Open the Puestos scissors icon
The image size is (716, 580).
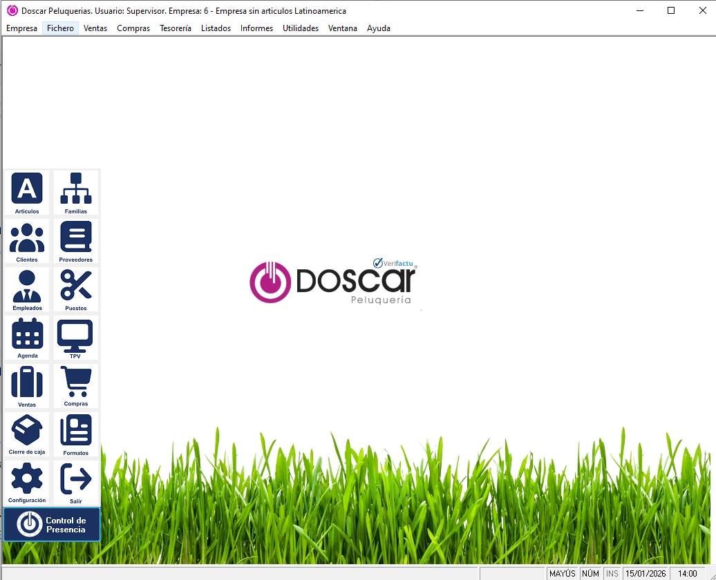point(76,289)
